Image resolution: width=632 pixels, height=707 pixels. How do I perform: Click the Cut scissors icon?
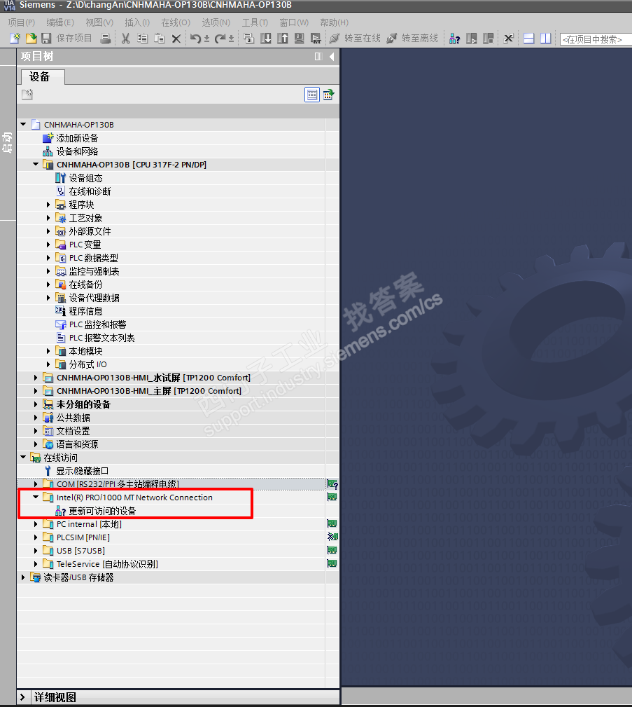pos(126,39)
